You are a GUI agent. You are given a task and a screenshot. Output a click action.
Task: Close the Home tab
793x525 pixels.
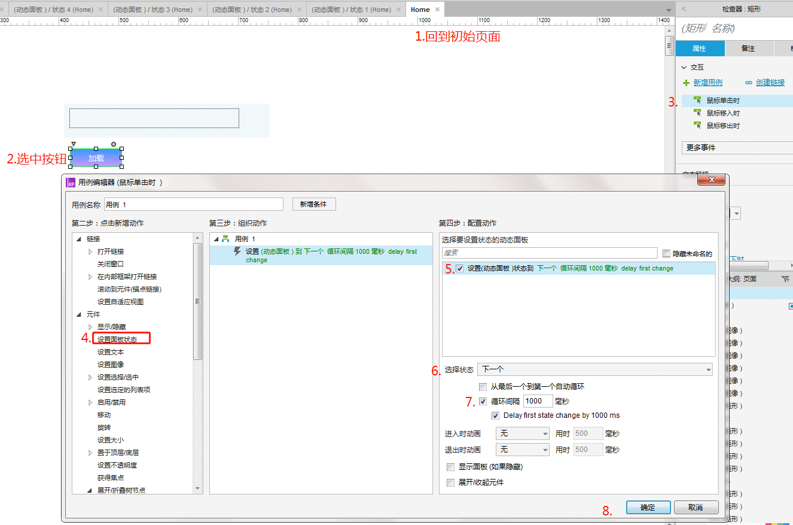437,10
